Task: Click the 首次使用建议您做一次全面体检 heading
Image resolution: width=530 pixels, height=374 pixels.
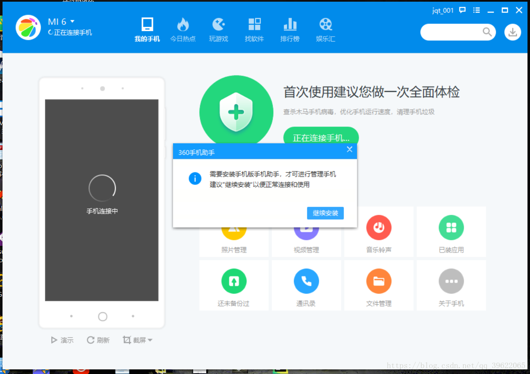Action: tap(372, 92)
